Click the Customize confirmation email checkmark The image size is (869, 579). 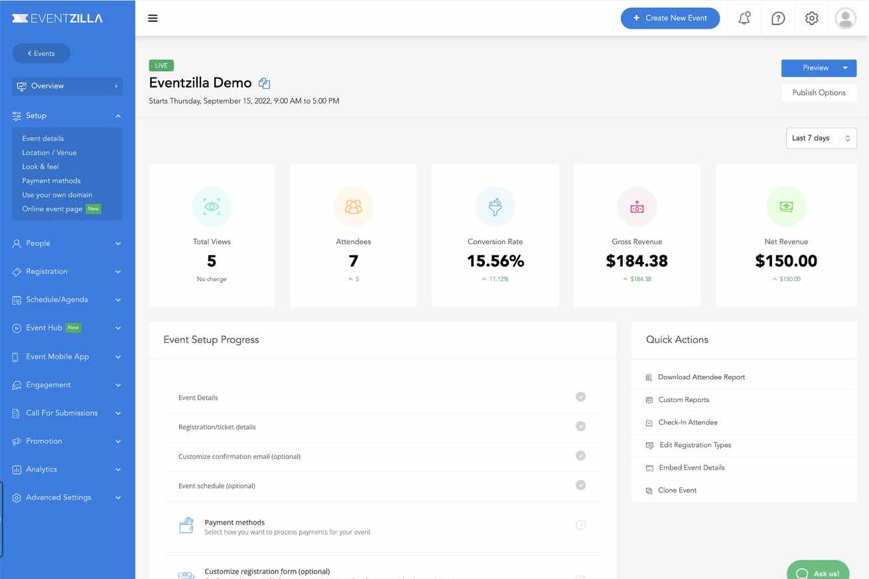[x=580, y=456]
